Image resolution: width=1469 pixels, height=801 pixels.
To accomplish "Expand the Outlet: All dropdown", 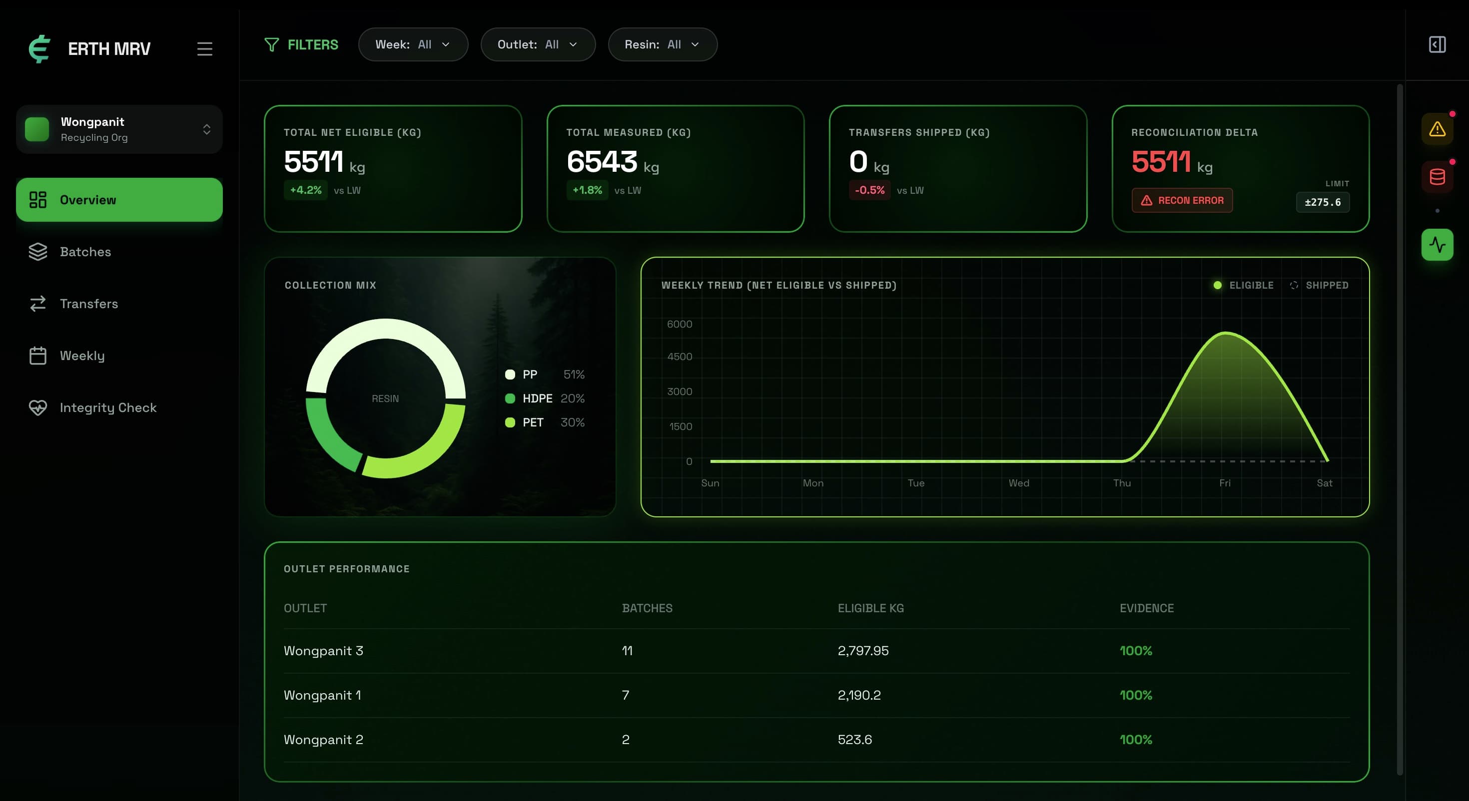I will coord(537,44).
